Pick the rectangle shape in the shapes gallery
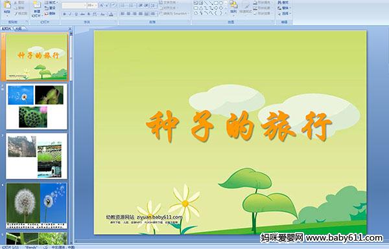The image size is (389, 249). pos(216,3)
